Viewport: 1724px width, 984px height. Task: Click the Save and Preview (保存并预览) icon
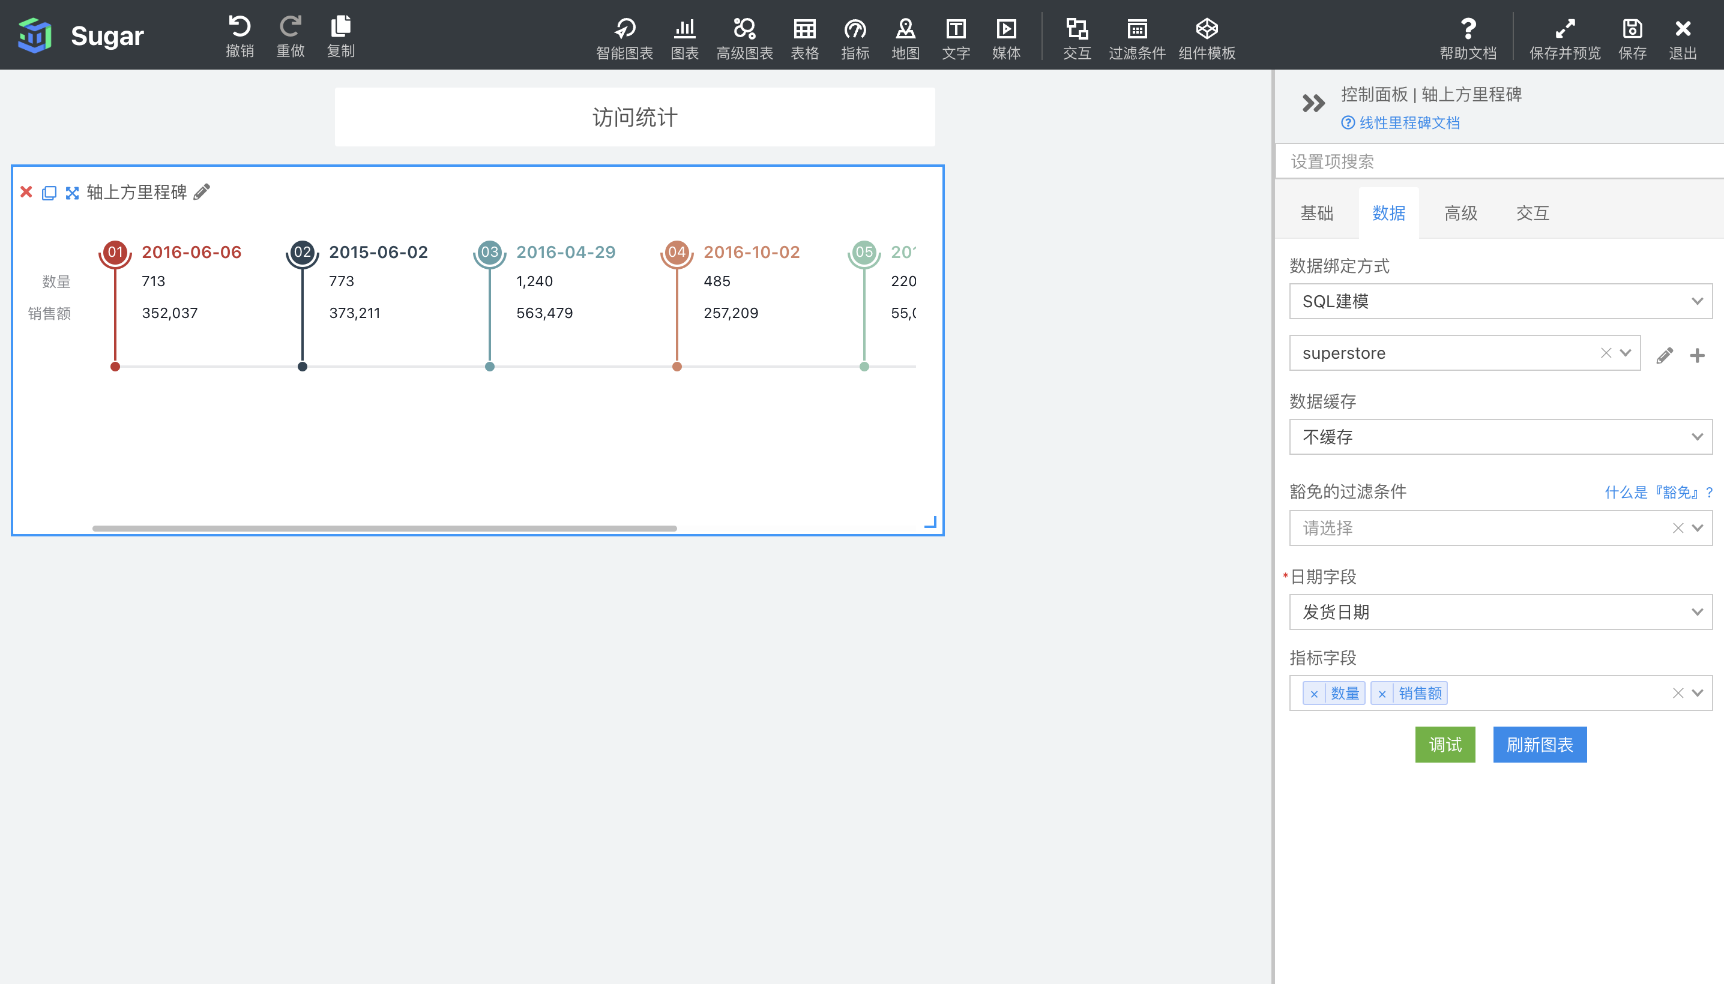click(x=1564, y=28)
